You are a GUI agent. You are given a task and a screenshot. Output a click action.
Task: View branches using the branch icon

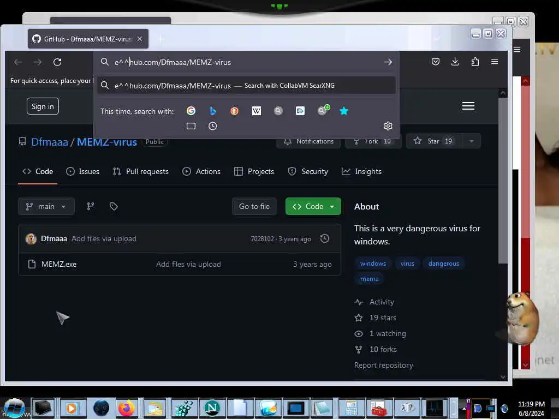(91, 206)
